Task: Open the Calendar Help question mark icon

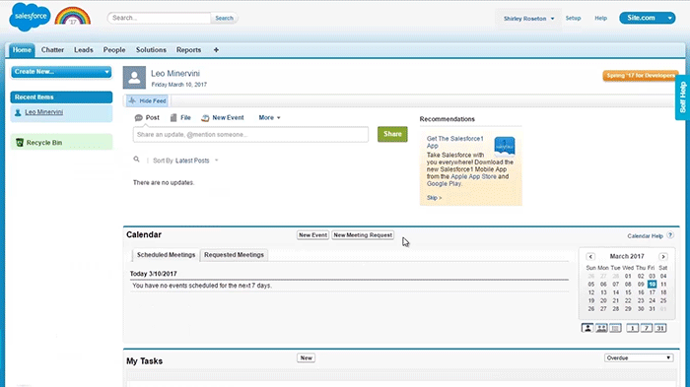Action: coord(670,235)
